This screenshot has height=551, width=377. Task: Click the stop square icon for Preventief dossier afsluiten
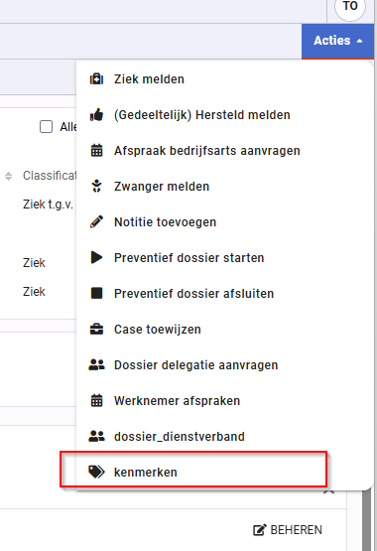(96, 293)
